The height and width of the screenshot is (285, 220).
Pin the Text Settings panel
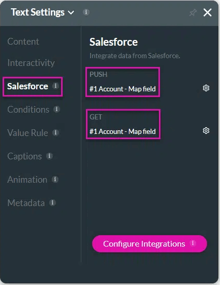pyautogui.click(x=193, y=12)
